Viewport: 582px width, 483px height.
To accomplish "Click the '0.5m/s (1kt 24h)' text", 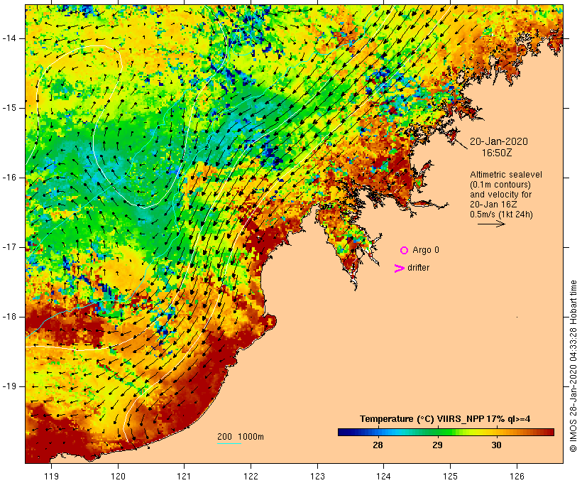I will pos(501,215).
